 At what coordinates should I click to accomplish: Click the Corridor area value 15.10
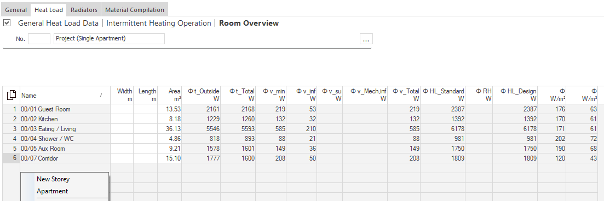170,158
